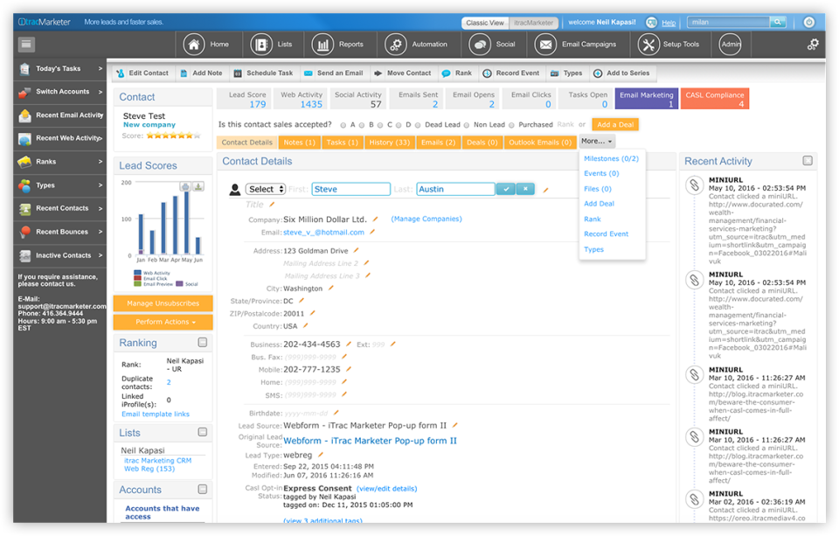Screen dimensions: 839x536
Task: Click the Send an Email toolbar button
Action: coord(335,73)
